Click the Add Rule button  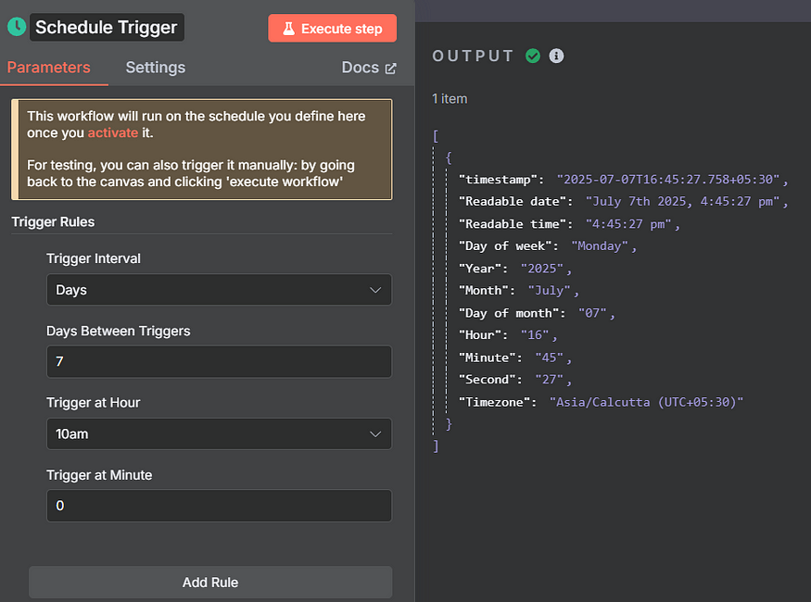click(210, 583)
